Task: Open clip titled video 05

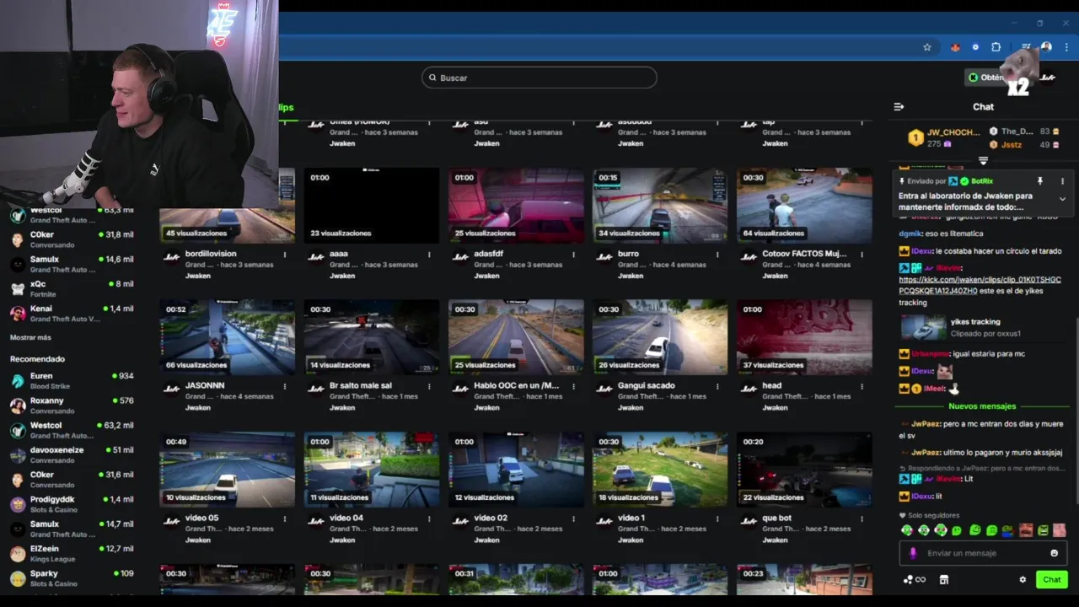Action: tap(201, 518)
